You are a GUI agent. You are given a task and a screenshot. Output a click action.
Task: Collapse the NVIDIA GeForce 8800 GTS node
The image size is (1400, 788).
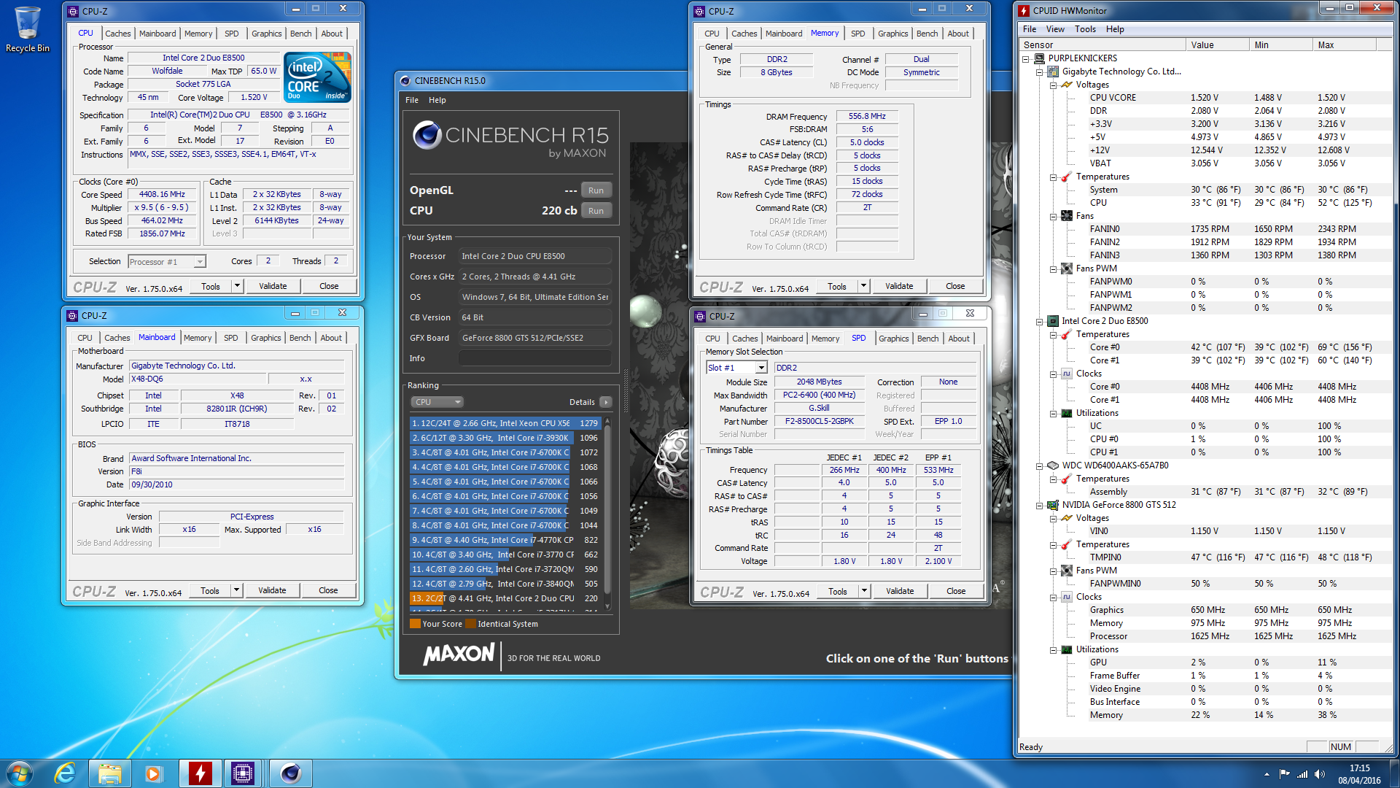(1040, 505)
